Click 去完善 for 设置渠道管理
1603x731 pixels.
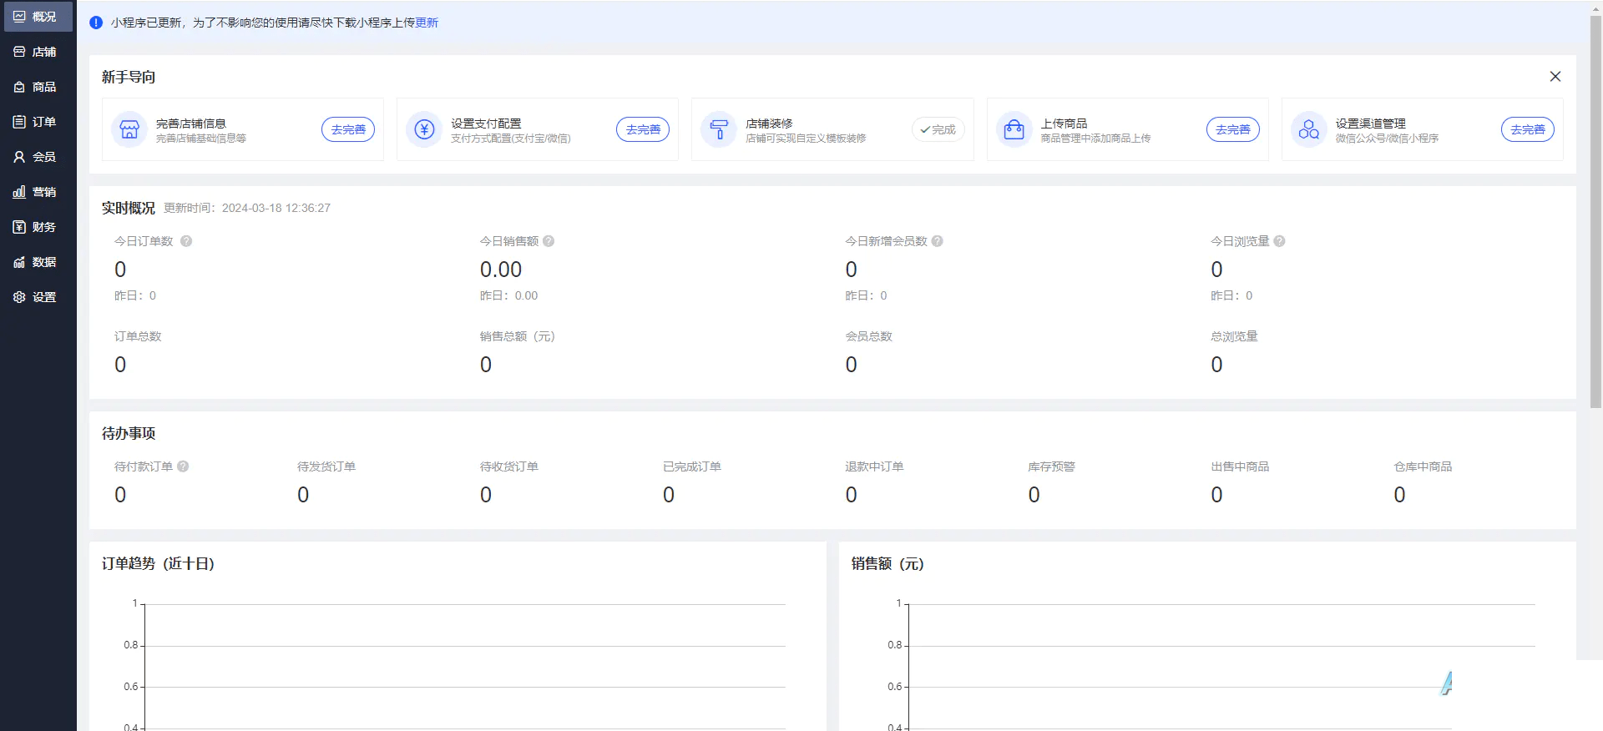click(x=1528, y=129)
